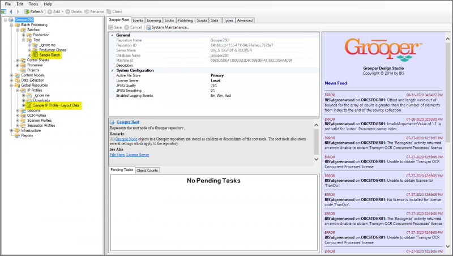This screenshot has width=453, height=256.
Task: Expand the Data Extraction tree node
Action: (x=11, y=80)
